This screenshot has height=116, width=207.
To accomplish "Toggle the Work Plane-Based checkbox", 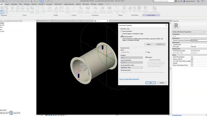I will pos(192,57).
